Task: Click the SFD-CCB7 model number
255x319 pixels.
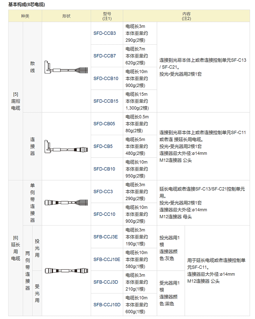Action: pos(105,56)
